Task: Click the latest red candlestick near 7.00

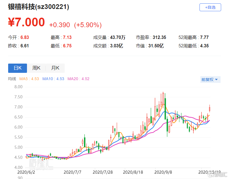Action: 210,109
